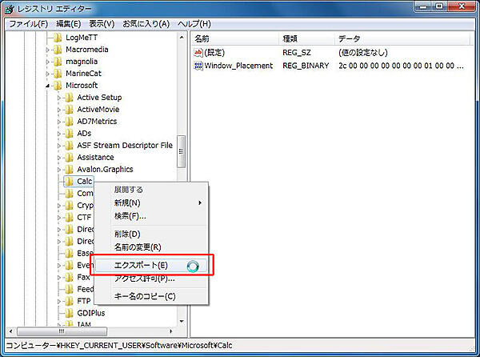Click the ActiveMovie folder icon
Screen dimensions: 480x357
[69, 110]
